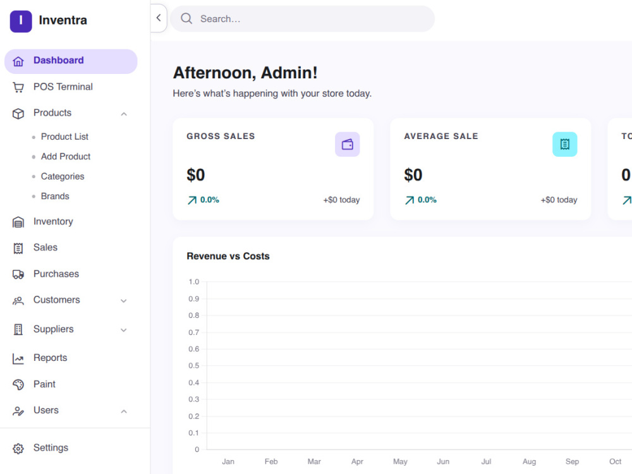This screenshot has width=632, height=474.
Task: Click '+$0 today' in Average Sale card
Action: tap(559, 200)
